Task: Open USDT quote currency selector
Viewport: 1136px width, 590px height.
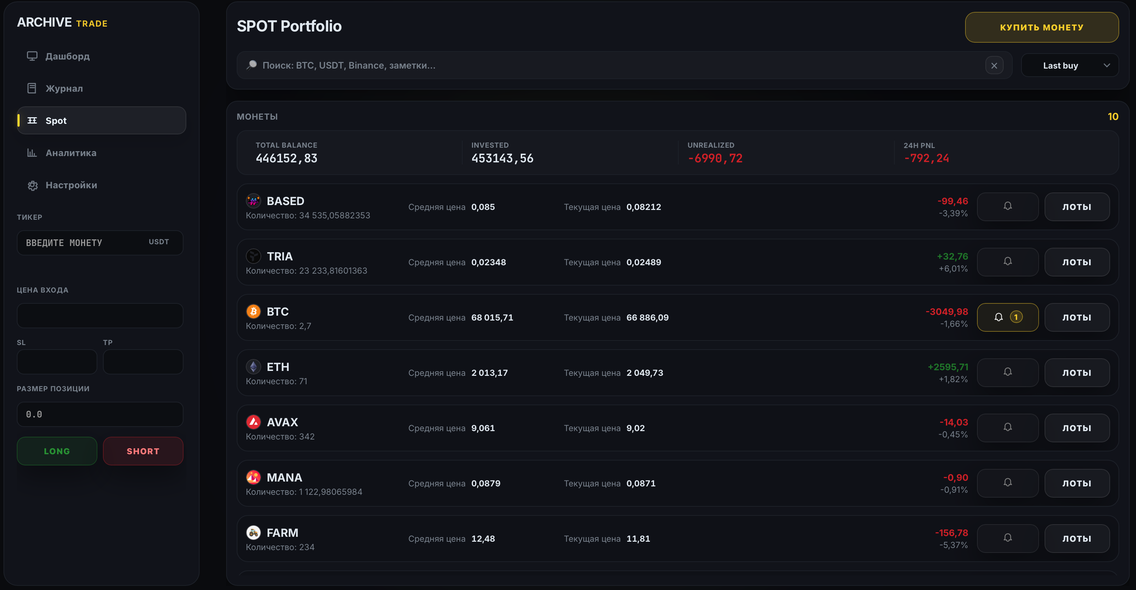Action: coord(159,242)
